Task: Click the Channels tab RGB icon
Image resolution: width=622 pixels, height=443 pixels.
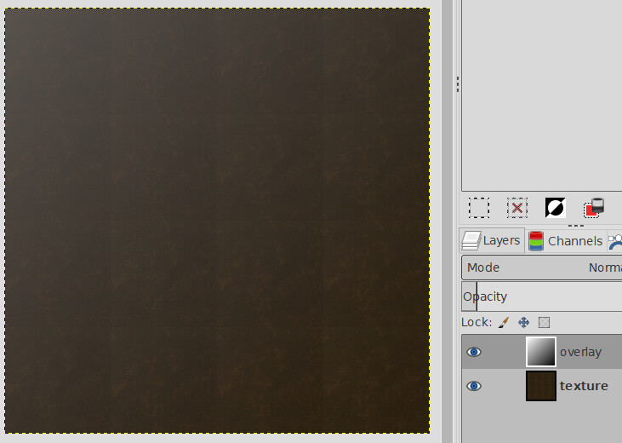Action: pos(536,241)
